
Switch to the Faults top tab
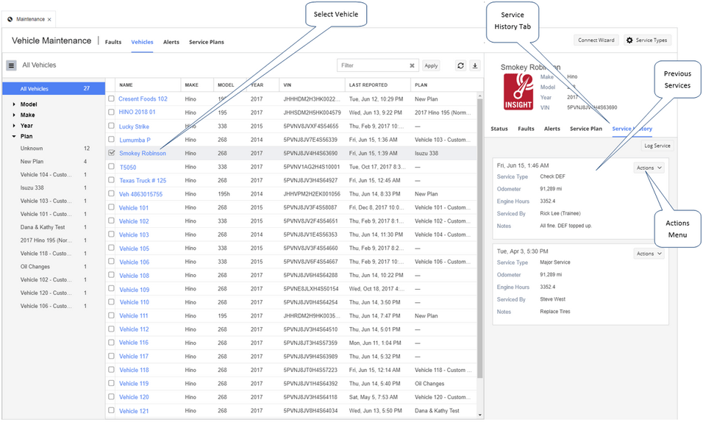[x=113, y=42]
